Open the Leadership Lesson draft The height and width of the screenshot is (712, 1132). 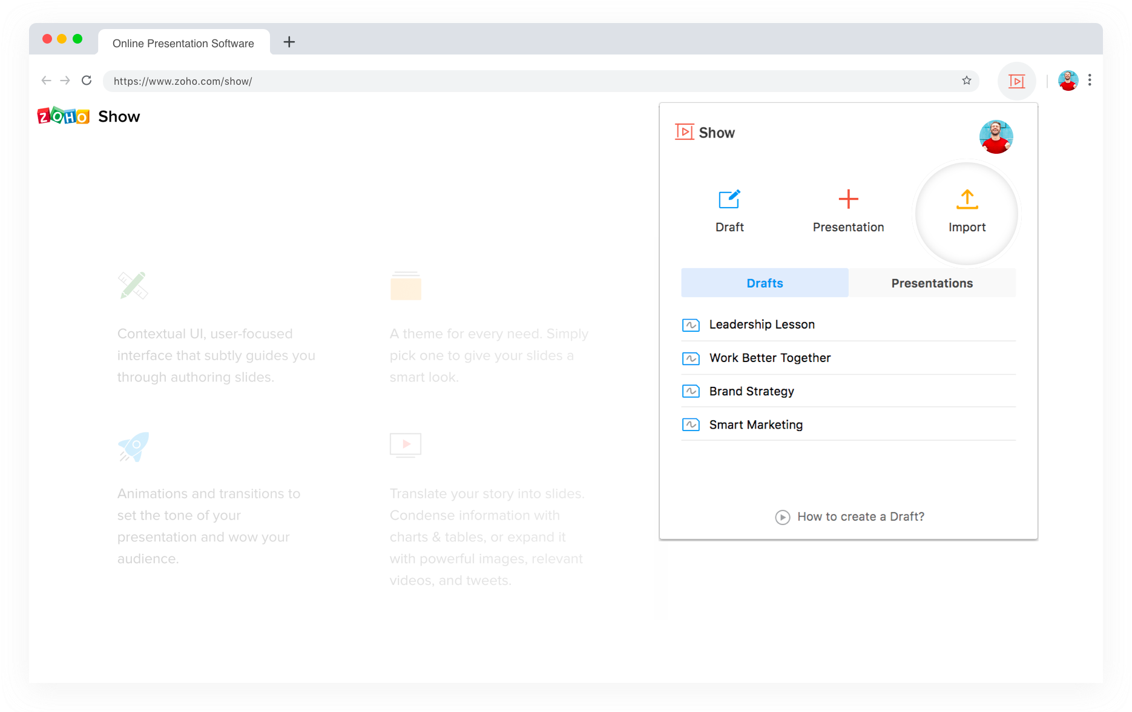pyautogui.click(x=848, y=325)
